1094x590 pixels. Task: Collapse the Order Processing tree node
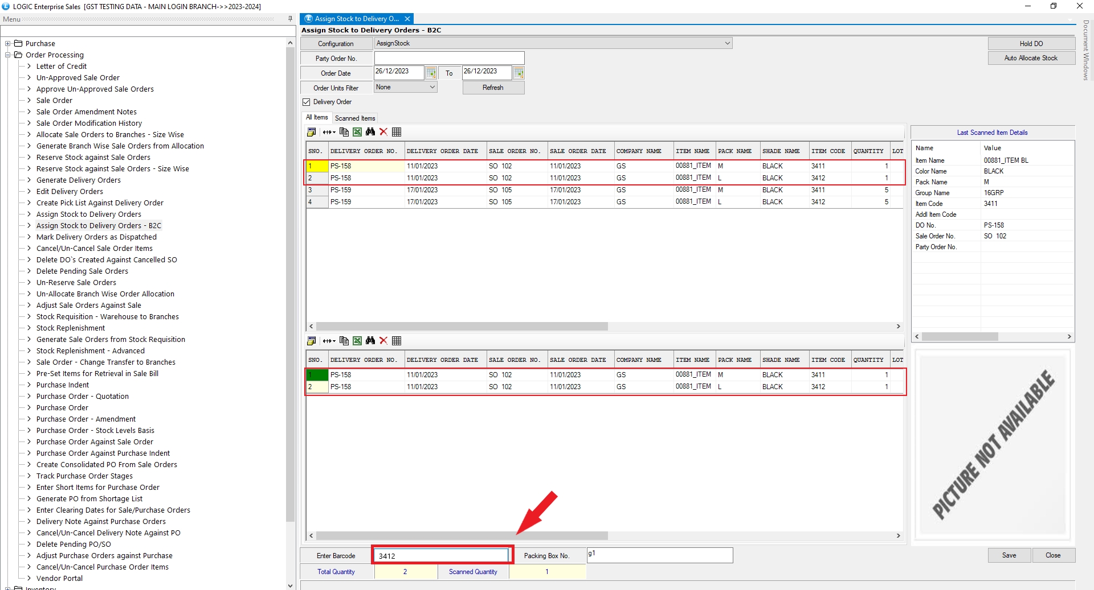tap(8, 55)
